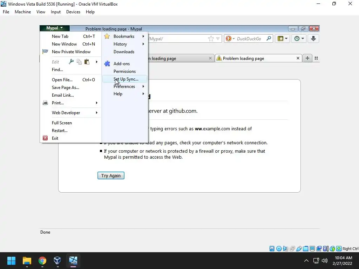359x269 pixels.
Task: Click the Vista VM taskbar icon
Action: (x=73, y=261)
